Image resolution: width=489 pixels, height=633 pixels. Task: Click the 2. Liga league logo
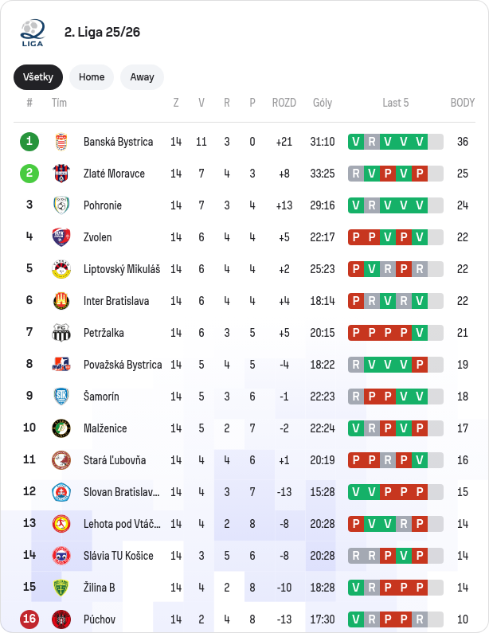coord(33,33)
